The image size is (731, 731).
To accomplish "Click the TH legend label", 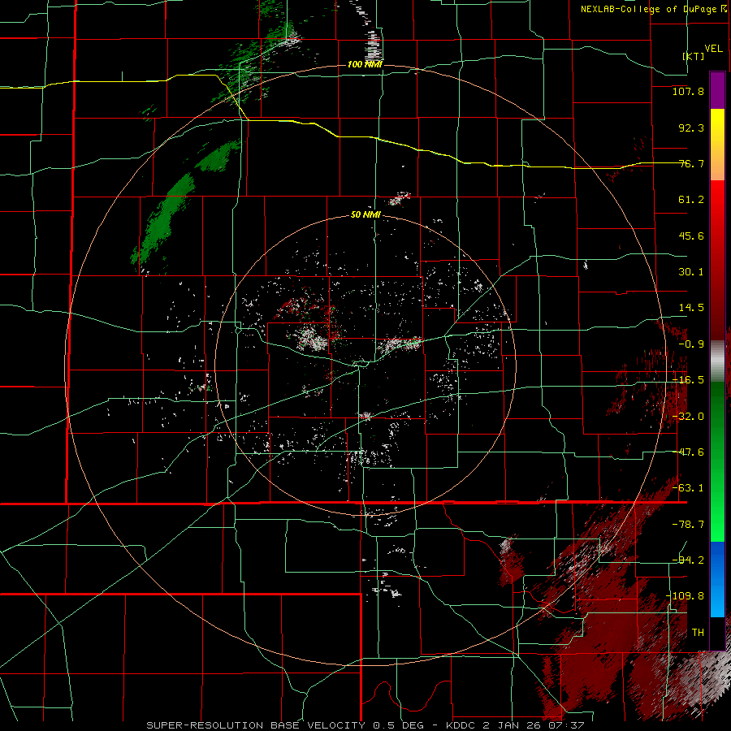I will pos(698,633).
